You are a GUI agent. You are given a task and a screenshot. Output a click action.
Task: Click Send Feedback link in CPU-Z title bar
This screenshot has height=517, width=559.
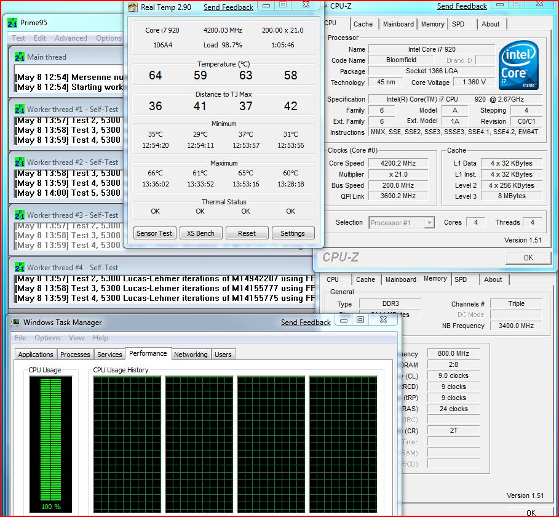[462, 6]
